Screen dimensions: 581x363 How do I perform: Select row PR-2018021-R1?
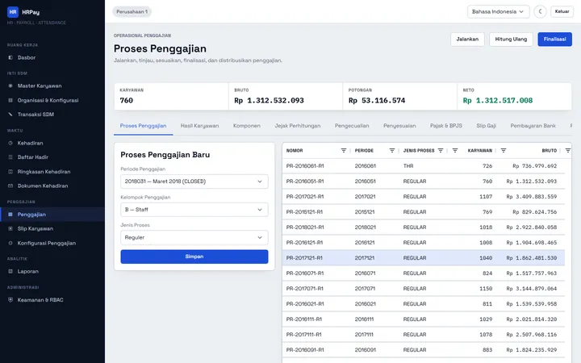pos(424,227)
